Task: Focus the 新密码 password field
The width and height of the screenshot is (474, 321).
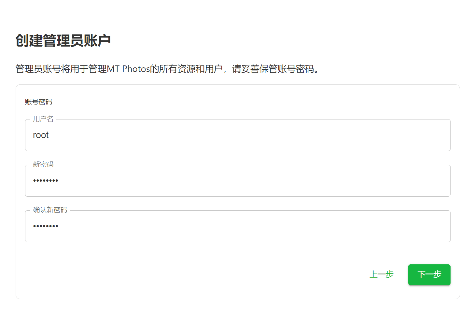Action: point(238,181)
